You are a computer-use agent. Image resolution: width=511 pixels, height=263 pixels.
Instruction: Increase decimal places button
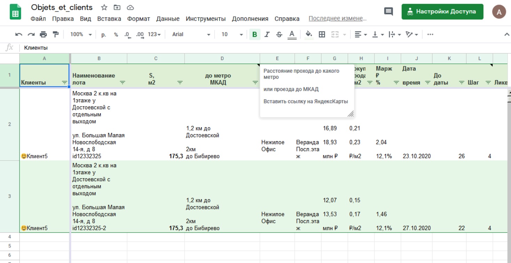[x=140, y=34]
